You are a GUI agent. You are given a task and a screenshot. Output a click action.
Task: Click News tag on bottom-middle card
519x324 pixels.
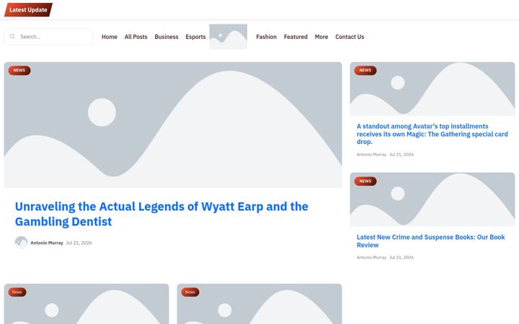click(190, 292)
